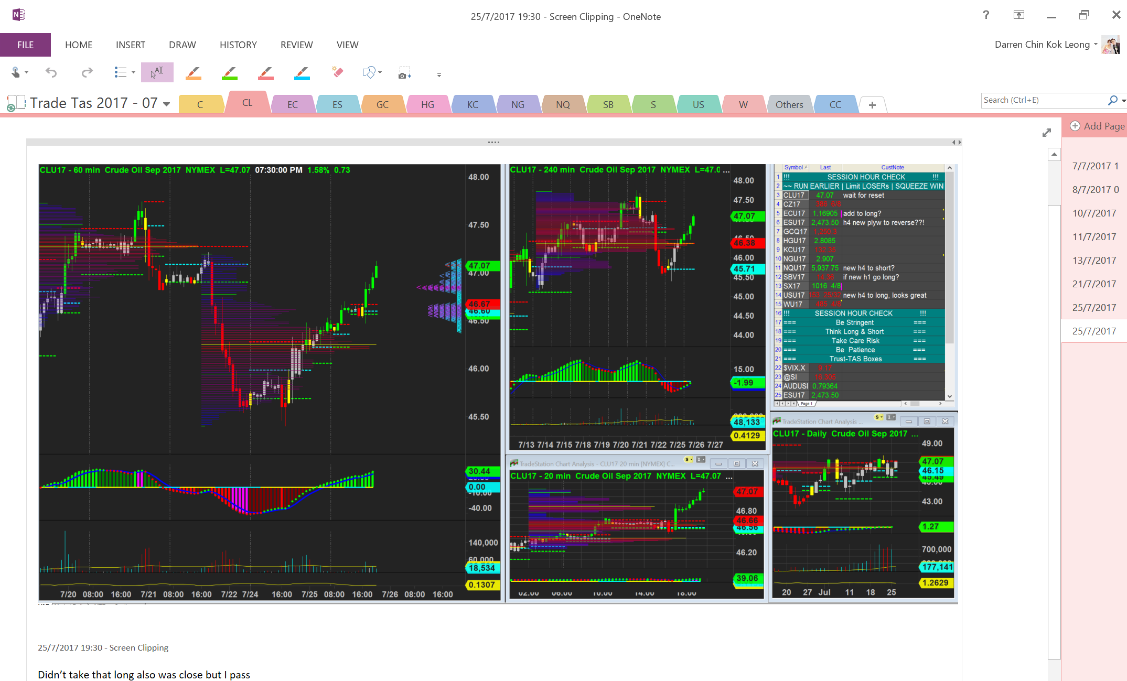The image size is (1127, 681).
Task: Open the Help question mark icon
Action: [986, 15]
